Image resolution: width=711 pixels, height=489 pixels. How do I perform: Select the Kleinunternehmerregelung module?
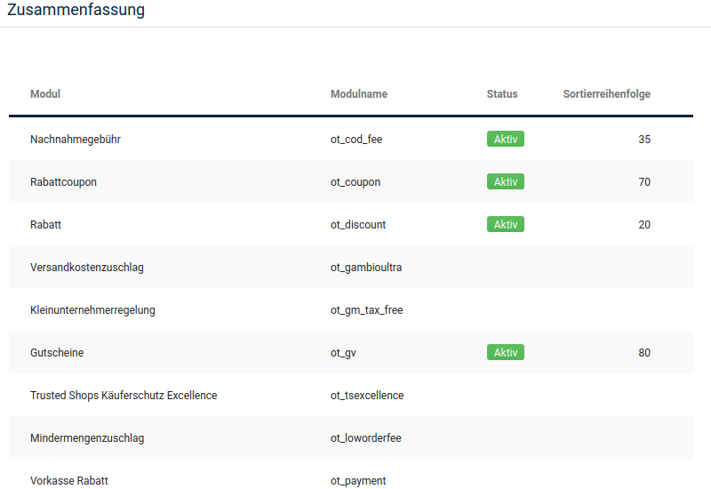click(x=351, y=309)
